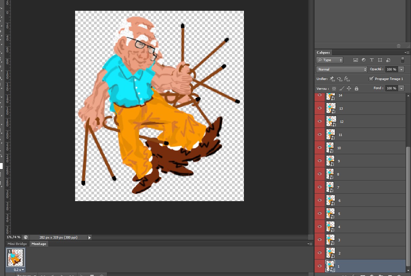Select the Montage tab

pyautogui.click(x=39, y=244)
